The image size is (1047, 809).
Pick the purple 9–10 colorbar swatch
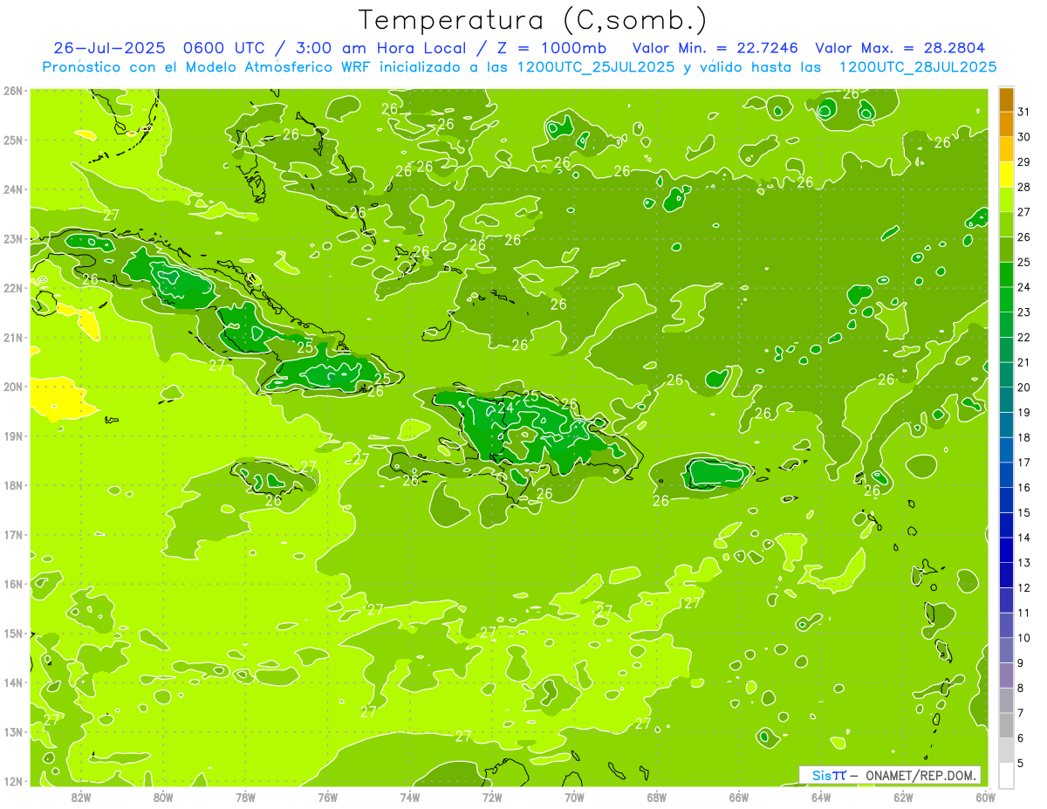(x=1006, y=650)
